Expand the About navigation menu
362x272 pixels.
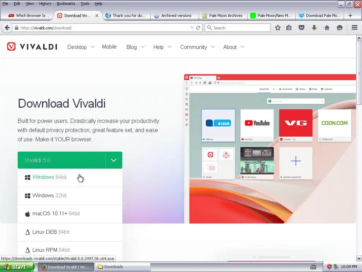point(234,47)
